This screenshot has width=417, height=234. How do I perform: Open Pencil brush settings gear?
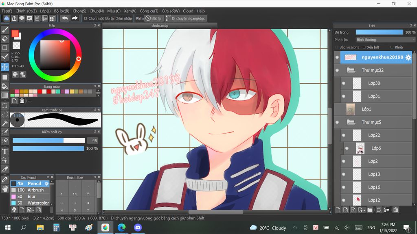click(46, 184)
